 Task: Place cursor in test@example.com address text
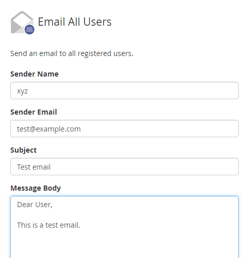pos(49,129)
